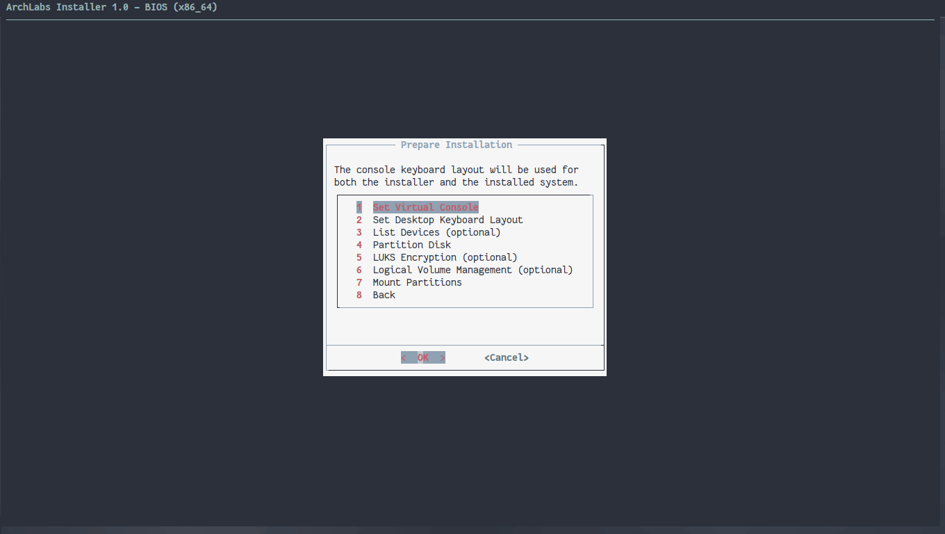Choose LUKS Encryption (optional) entry
Viewport: 945px width, 534px height.
coord(437,257)
